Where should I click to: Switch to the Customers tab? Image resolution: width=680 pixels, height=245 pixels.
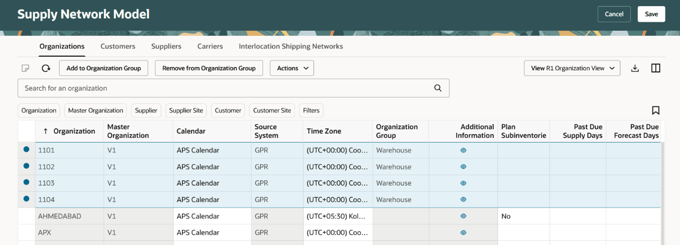(118, 46)
